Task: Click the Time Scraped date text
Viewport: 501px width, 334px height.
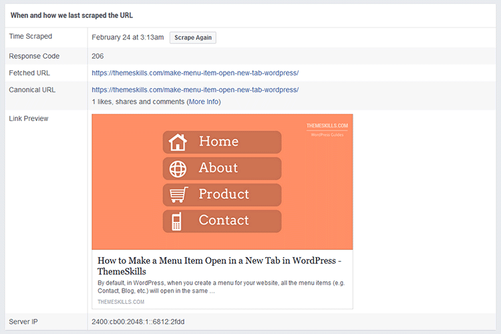Action: click(128, 37)
